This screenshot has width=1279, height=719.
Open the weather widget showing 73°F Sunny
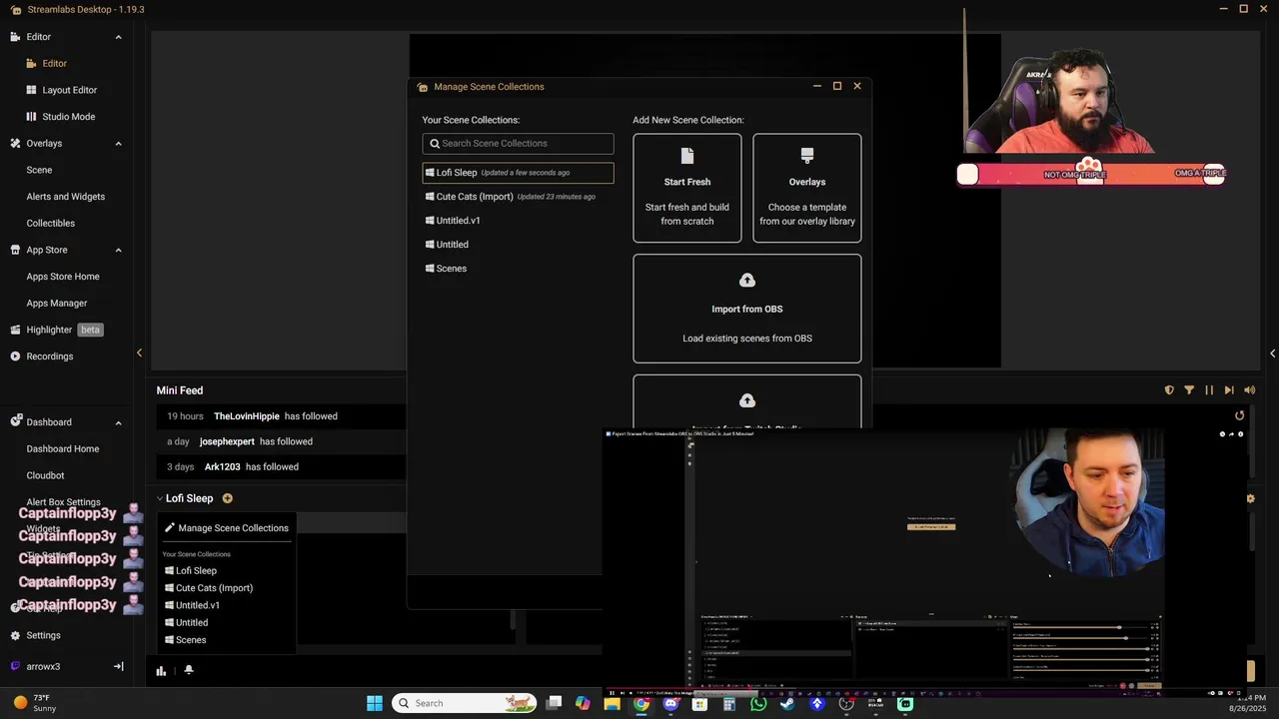(34, 703)
